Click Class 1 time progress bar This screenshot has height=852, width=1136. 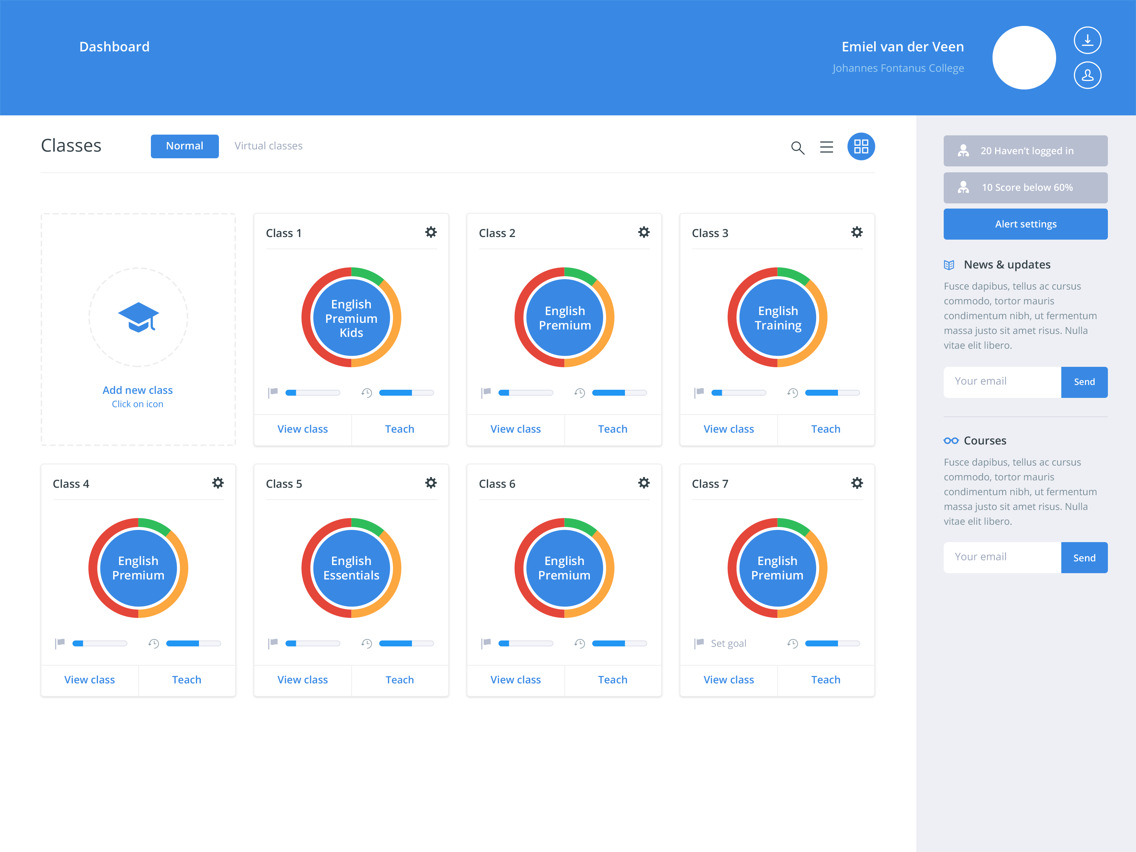click(406, 393)
